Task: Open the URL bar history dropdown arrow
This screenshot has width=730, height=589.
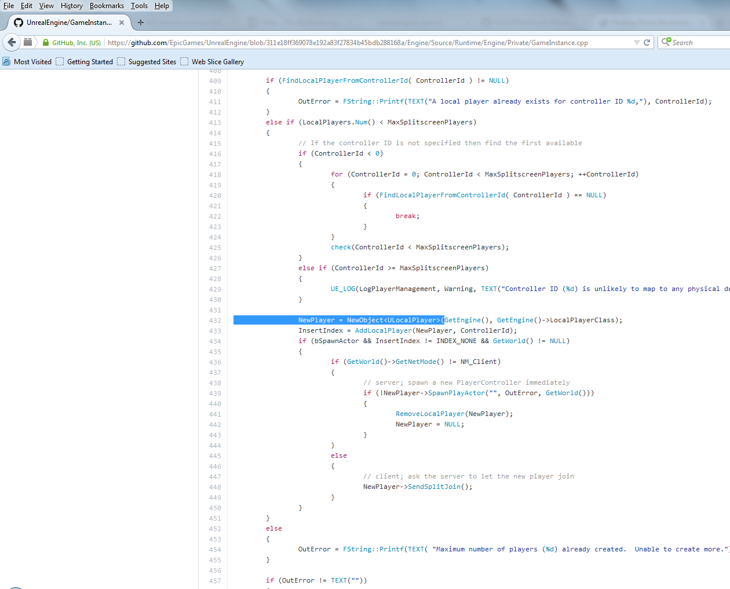Action: click(637, 42)
